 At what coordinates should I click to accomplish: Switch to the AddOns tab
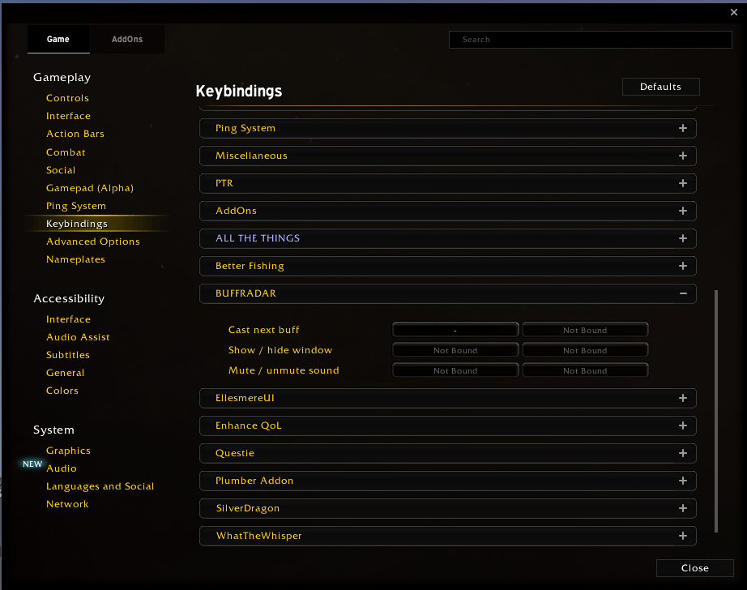click(127, 39)
